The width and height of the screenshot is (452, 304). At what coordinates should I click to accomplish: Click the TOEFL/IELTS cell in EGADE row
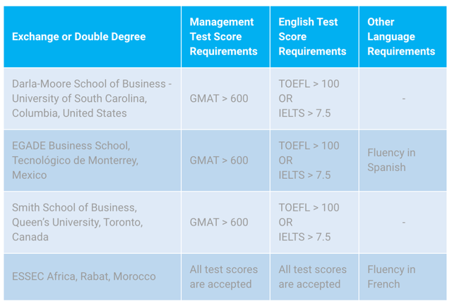point(314,160)
